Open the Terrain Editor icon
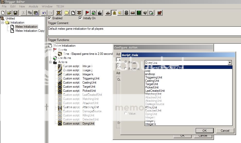This screenshot has width=241, height=143. pos(108,13)
